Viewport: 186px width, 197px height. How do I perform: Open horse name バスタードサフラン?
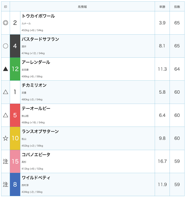point(40,39)
